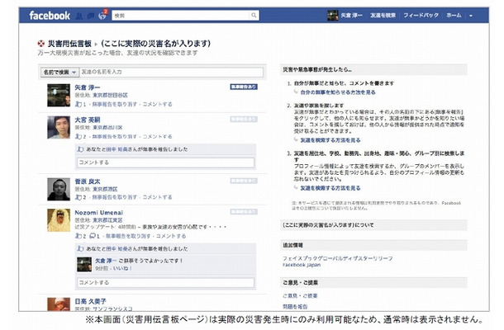Click ご意見・ご提案 link below its header
Image resolution: width=504 pixels, height=330 pixels.
tap(300, 296)
